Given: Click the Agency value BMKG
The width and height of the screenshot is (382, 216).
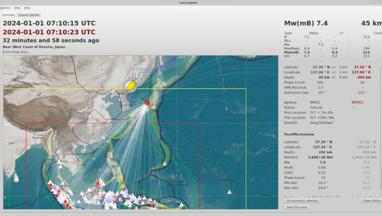Looking at the screenshot, I should point(315,103).
